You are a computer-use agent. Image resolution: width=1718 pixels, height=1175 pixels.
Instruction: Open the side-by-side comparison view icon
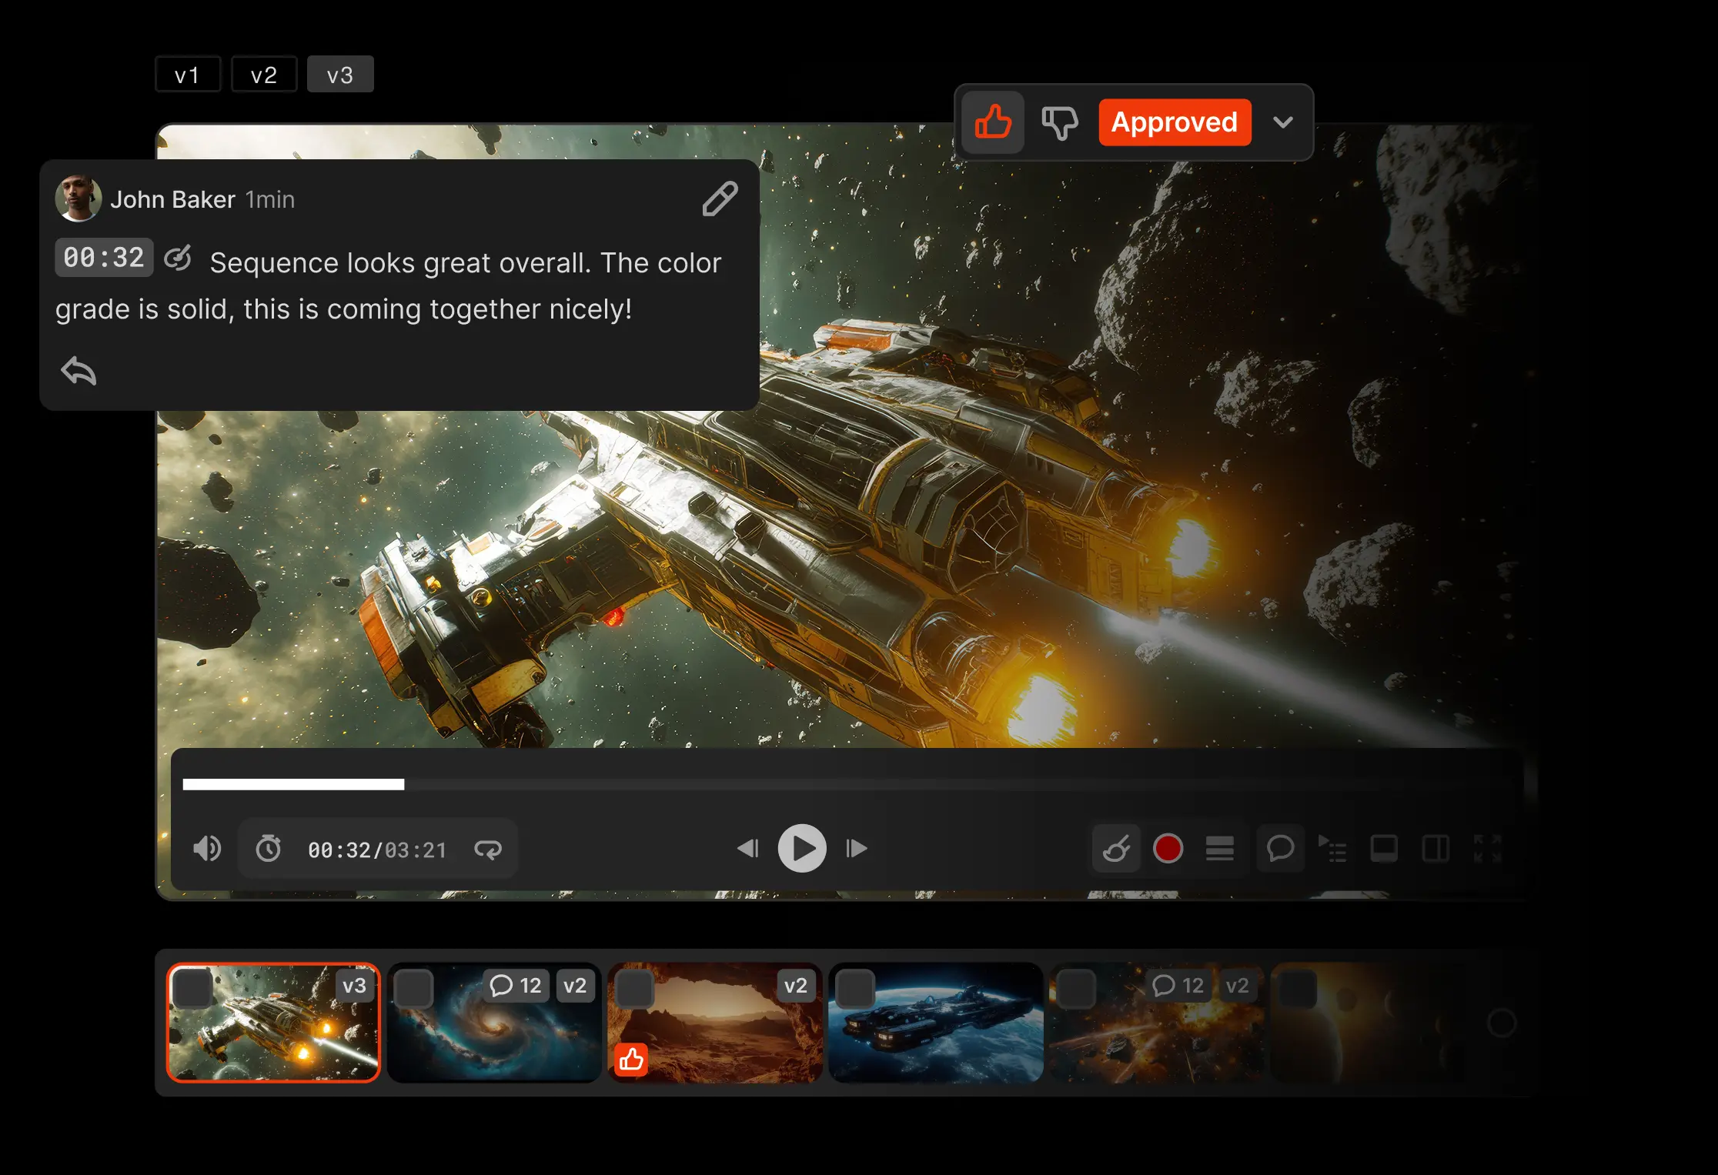(1435, 849)
